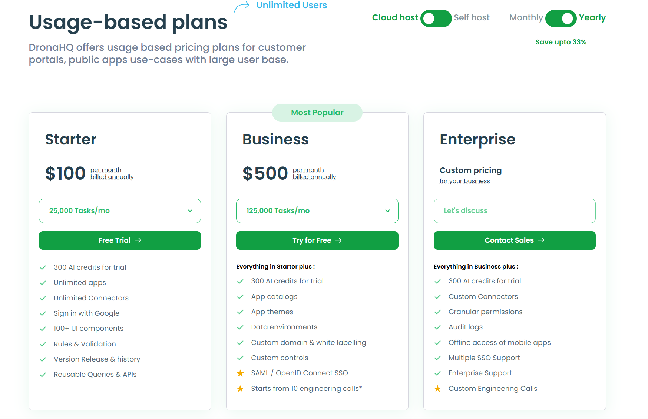
Task: Click the checkmark beside Sign in with Google
Action: (43, 313)
